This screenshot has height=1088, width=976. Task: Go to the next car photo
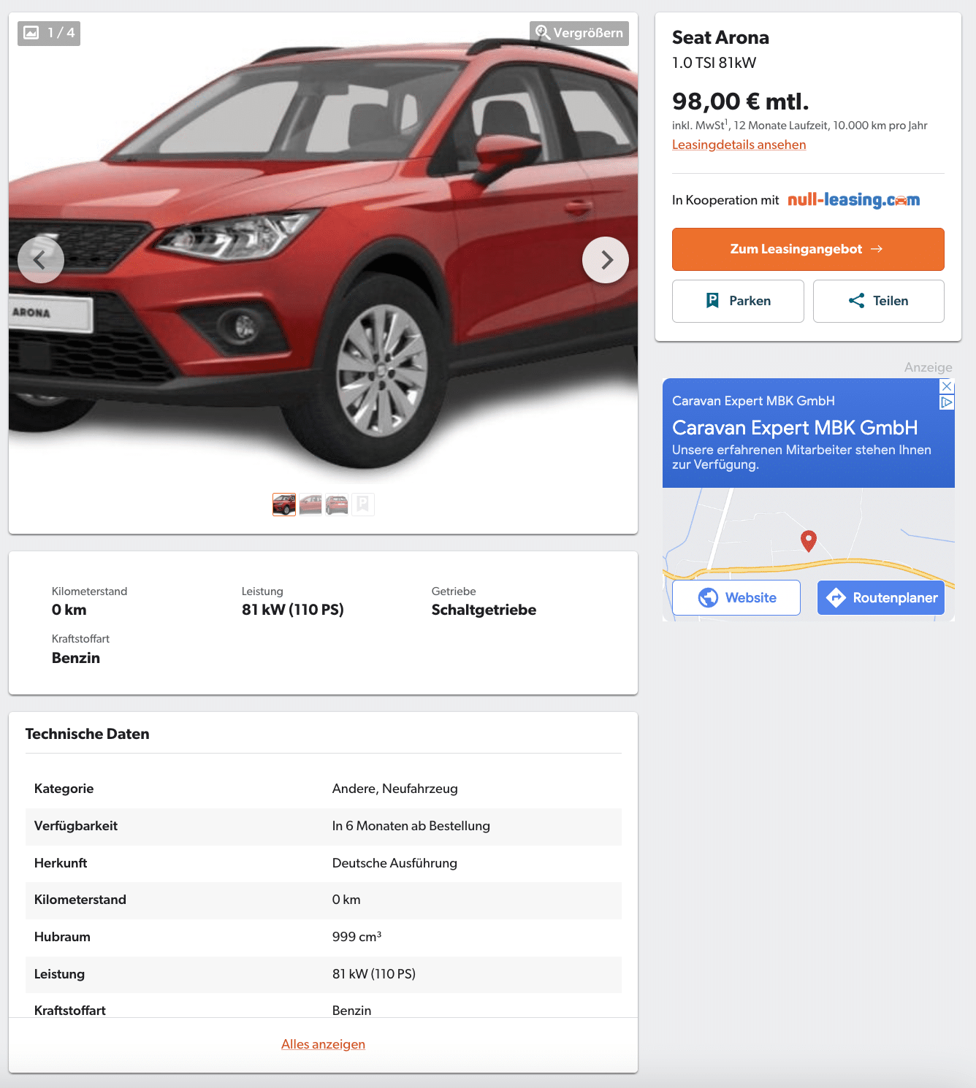tap(605, 260)
